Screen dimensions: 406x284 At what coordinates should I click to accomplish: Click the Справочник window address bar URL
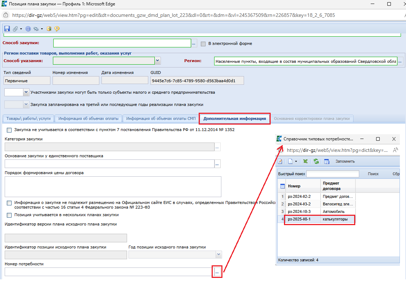[x=337, y=150]
